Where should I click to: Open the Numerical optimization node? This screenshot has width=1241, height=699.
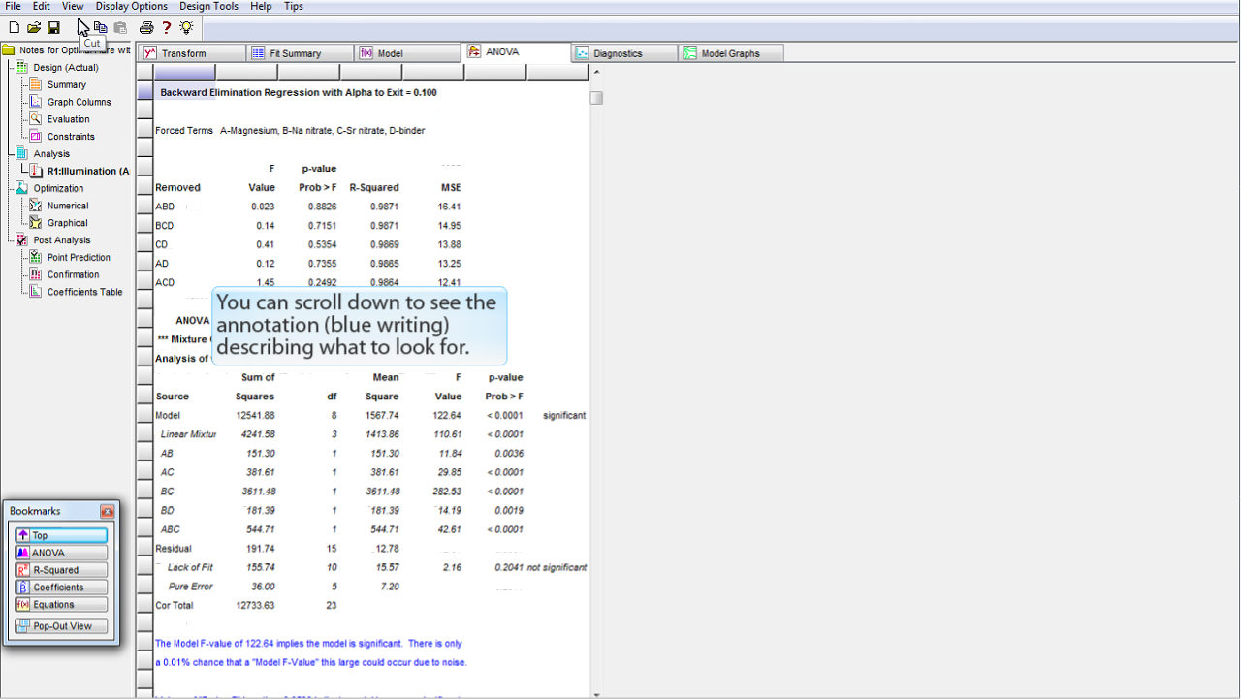[x=67, y=206]
